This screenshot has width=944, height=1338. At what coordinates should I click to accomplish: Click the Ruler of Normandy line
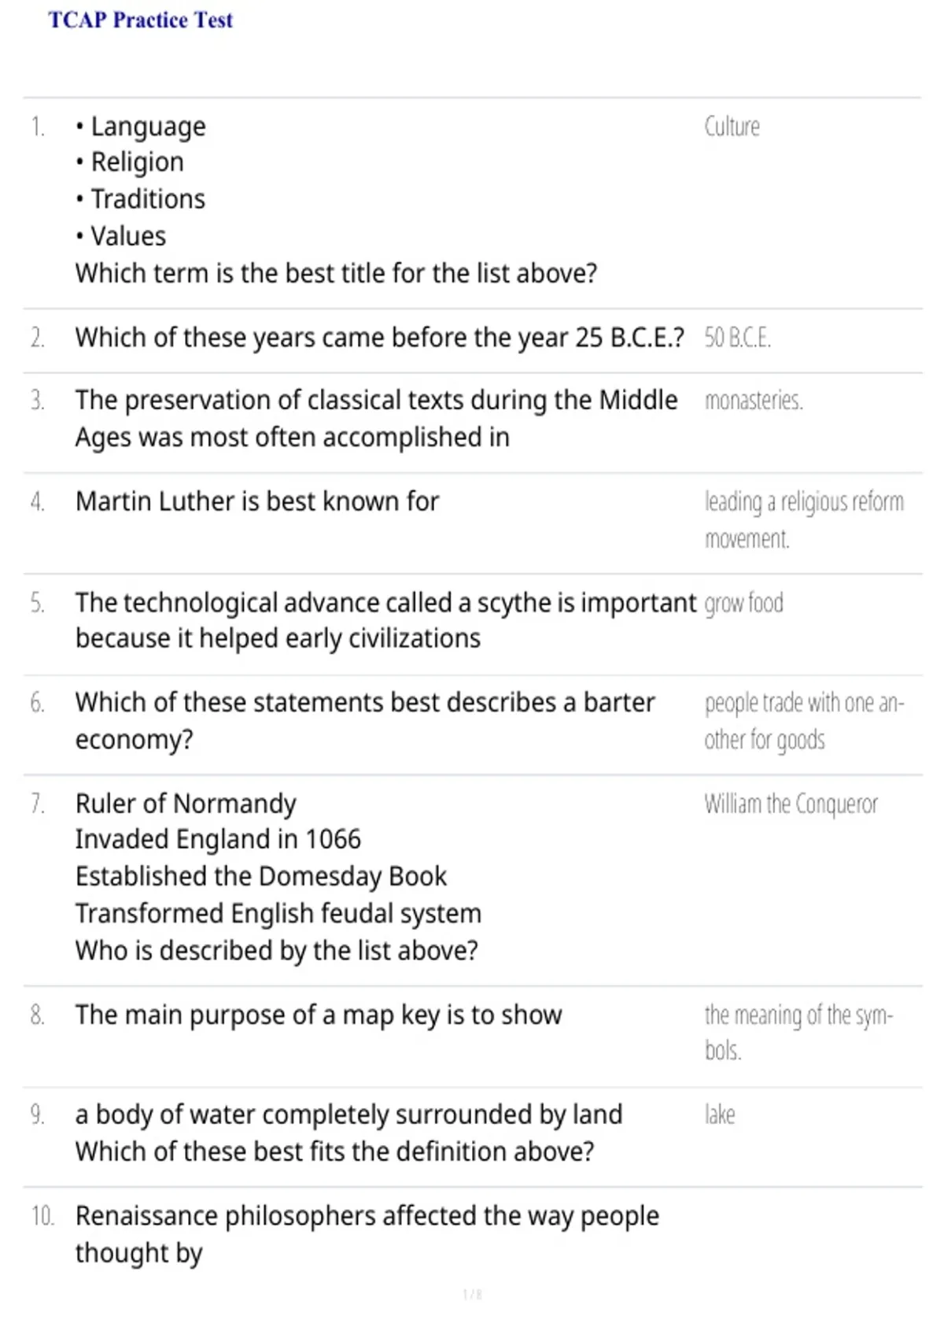pyautogui.click(x=186, y=804)
